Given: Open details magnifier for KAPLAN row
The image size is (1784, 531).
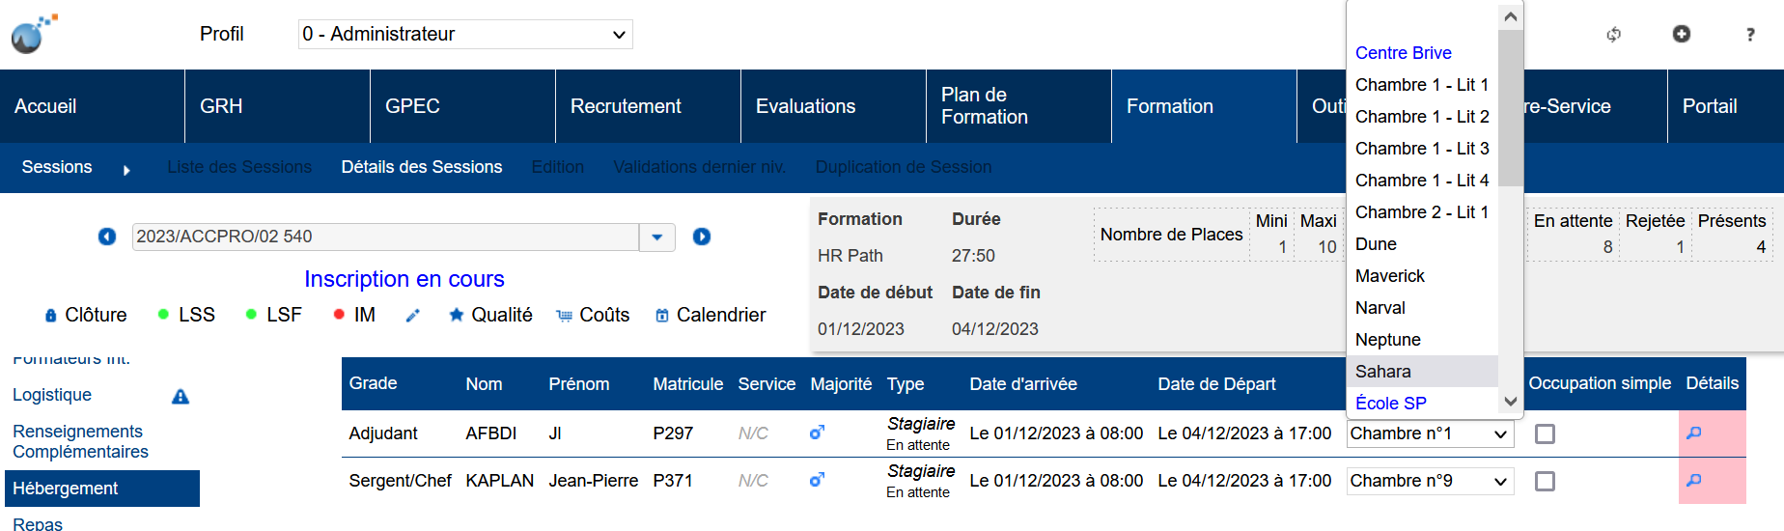Looking at the screenshot, I should [1693, 481].
